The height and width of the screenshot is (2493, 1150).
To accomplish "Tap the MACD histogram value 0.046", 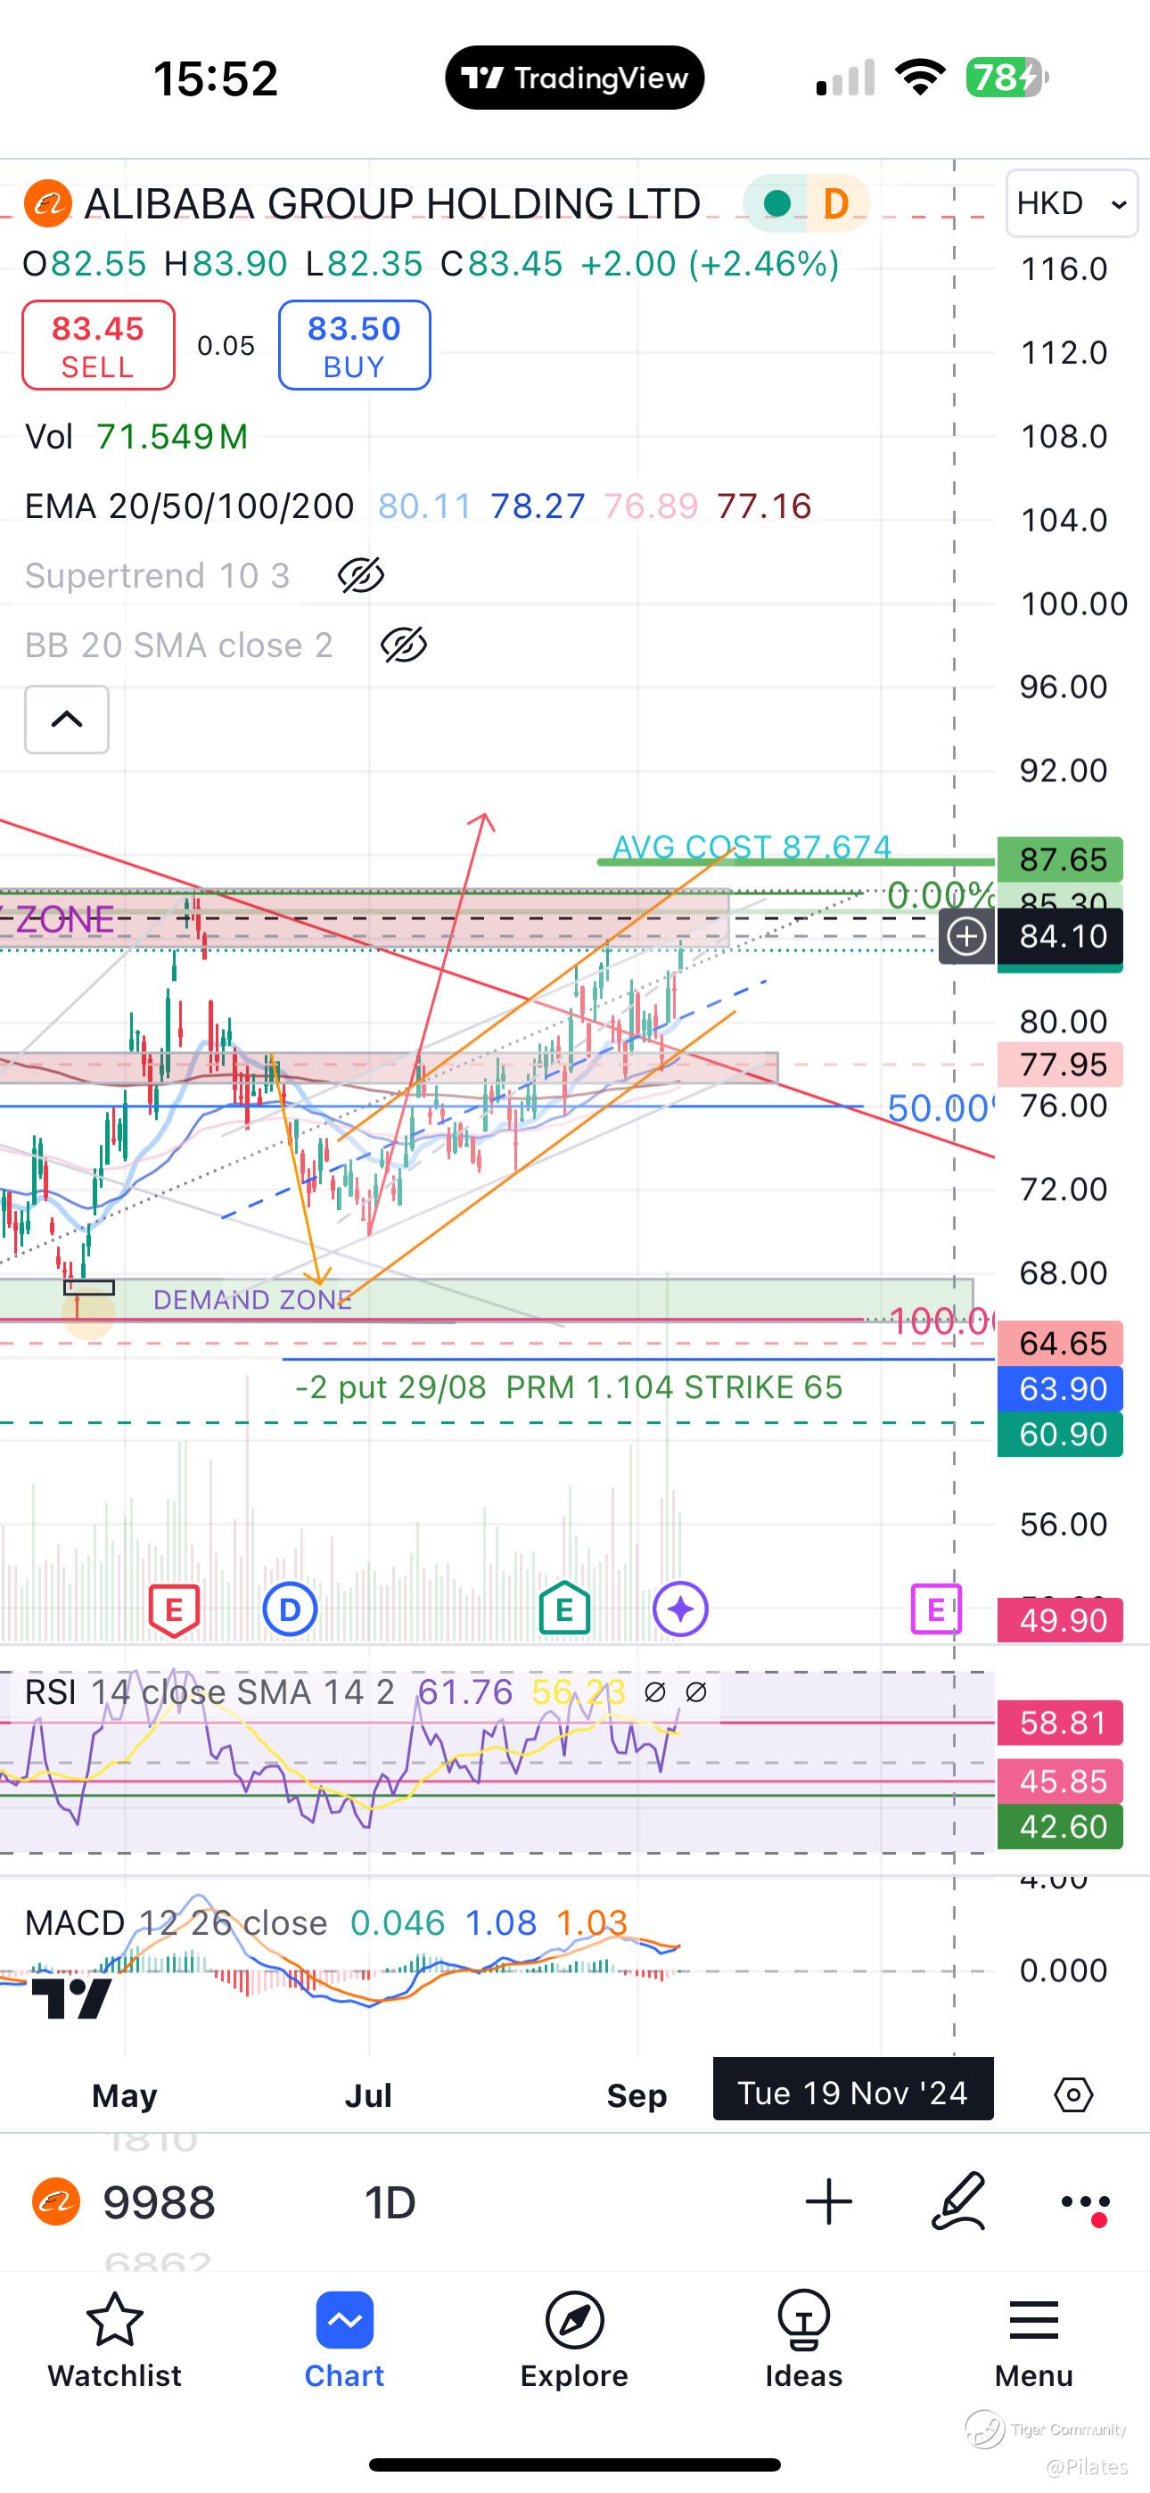I will point(397,1922).
